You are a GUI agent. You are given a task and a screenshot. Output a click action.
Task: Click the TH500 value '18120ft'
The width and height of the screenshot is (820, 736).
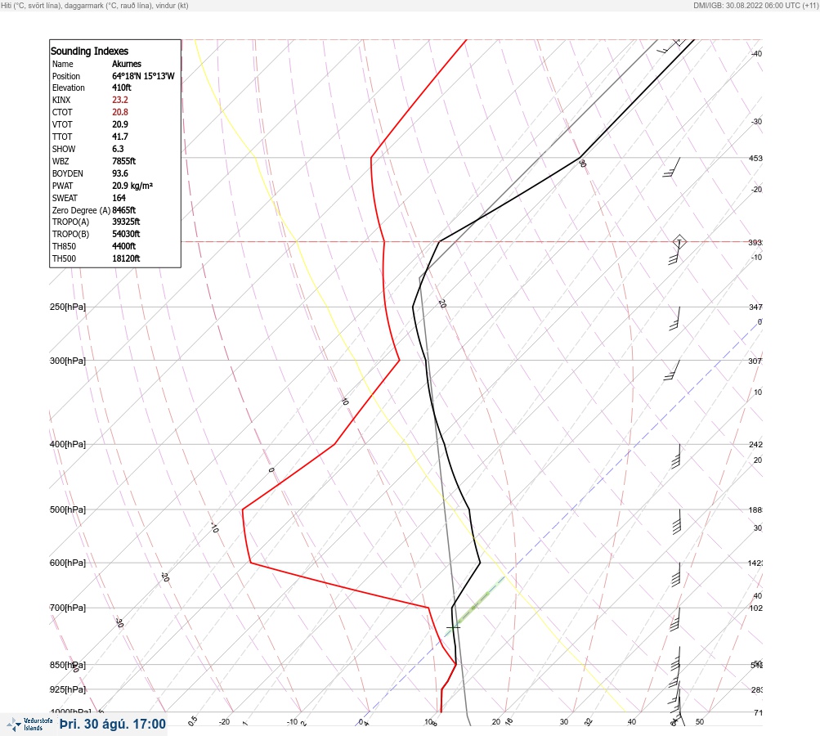126,258
